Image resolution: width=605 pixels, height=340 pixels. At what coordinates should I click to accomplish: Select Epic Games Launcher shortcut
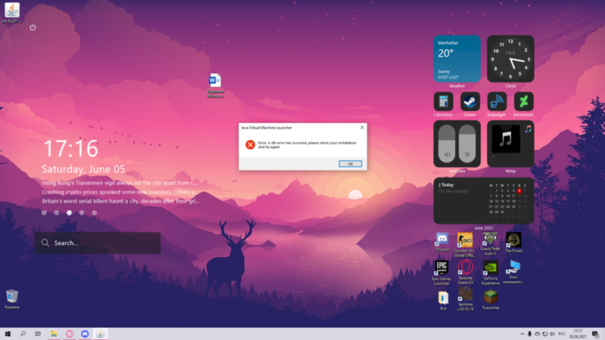[x=442, y=269]
